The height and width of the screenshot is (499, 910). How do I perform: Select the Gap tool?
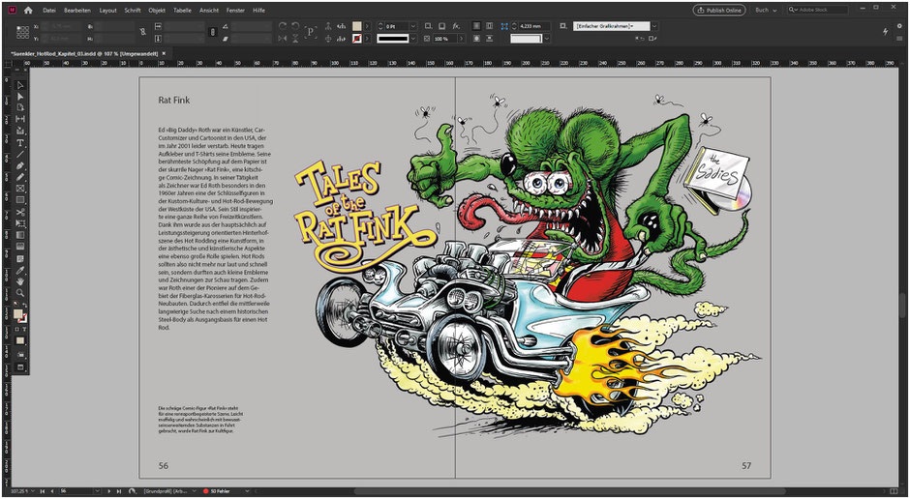click(20, 119)
